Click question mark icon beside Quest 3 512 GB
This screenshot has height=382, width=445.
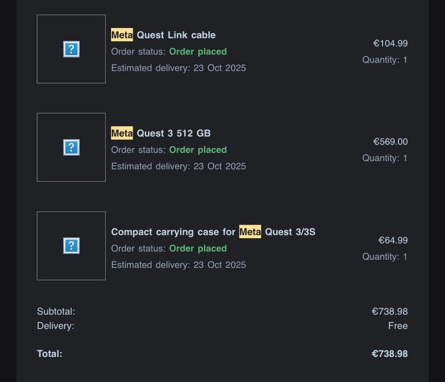pyautogui.click(x=71, y=147)
